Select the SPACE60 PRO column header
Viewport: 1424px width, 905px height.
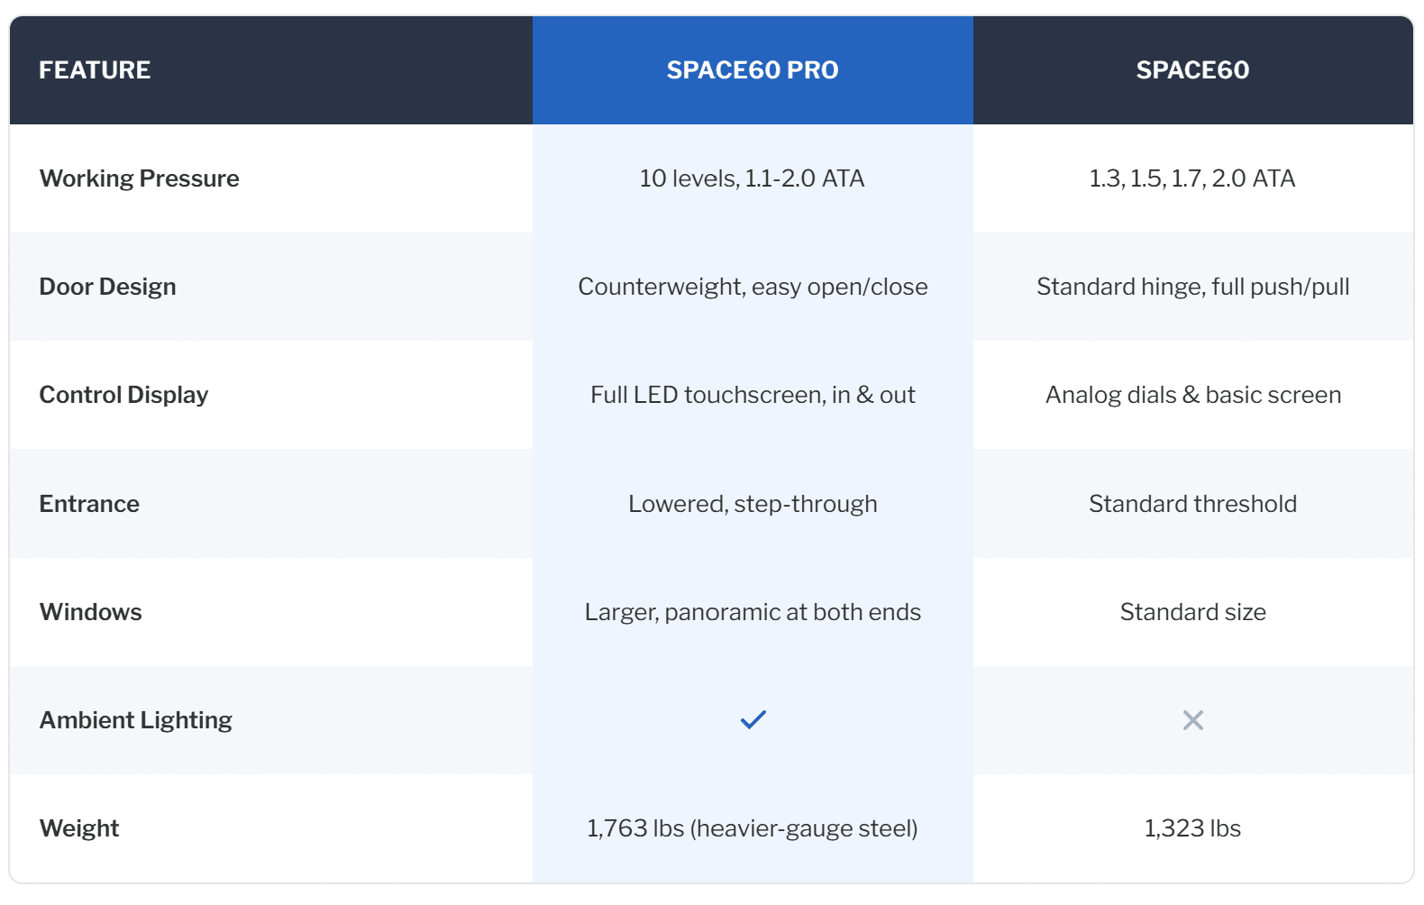point(753,70)
